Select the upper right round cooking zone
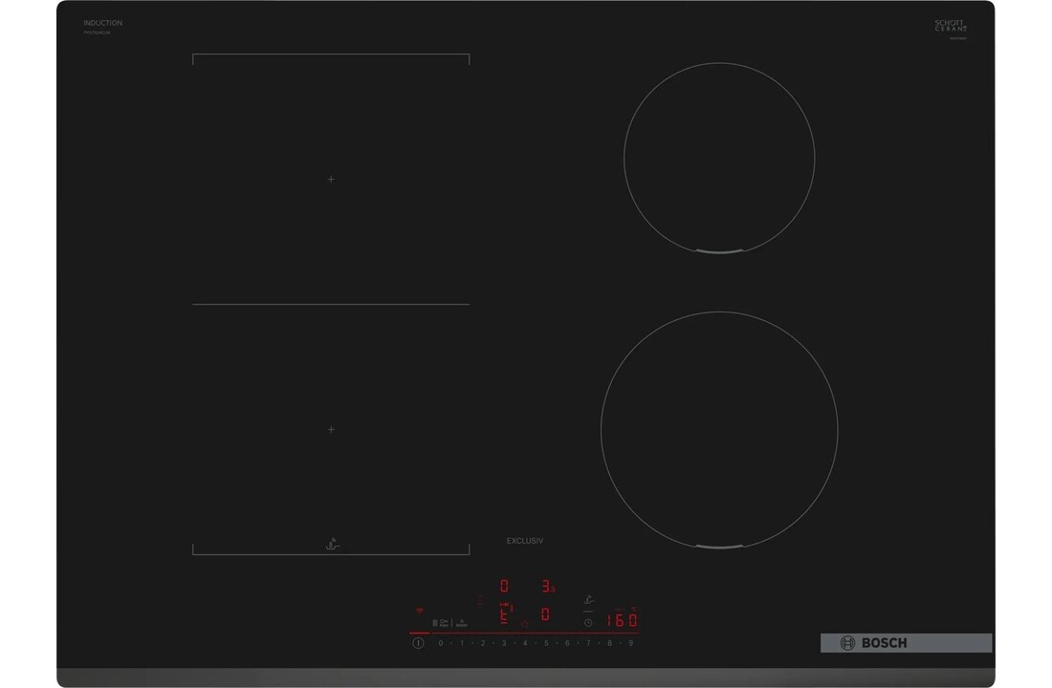The image size is (1052, 688). coord(719,158)
